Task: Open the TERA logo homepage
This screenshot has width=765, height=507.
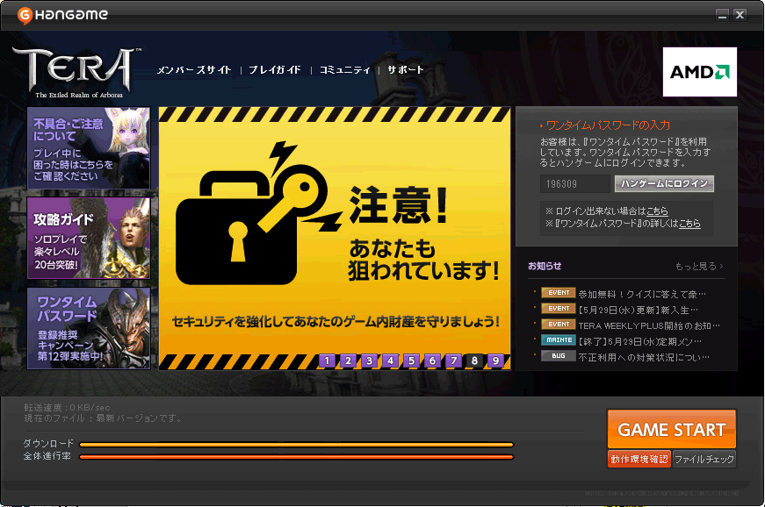Action: [x=76, y=73]
